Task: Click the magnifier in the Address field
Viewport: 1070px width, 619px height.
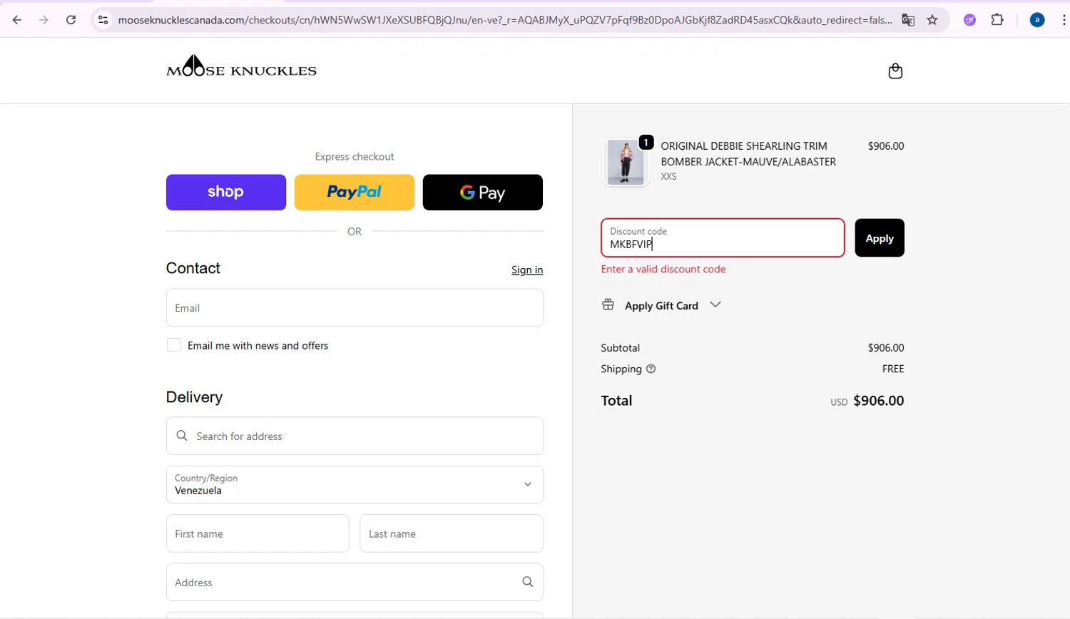Action: [527, 582]
